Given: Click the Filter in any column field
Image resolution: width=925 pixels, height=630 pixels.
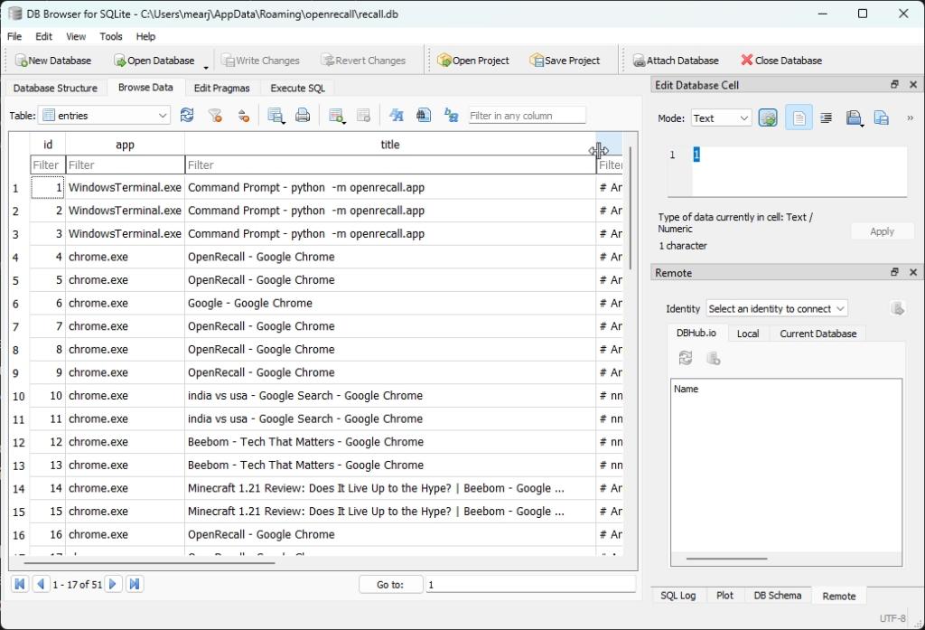Looking at the screenshot, I should pyautogui.click(x=527, y=116).
